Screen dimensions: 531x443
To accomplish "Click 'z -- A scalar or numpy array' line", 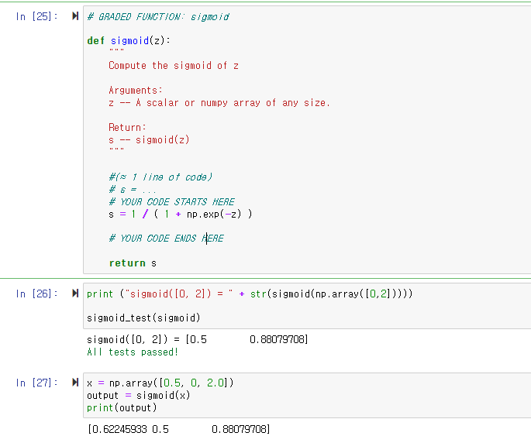I will coord(219,102).
